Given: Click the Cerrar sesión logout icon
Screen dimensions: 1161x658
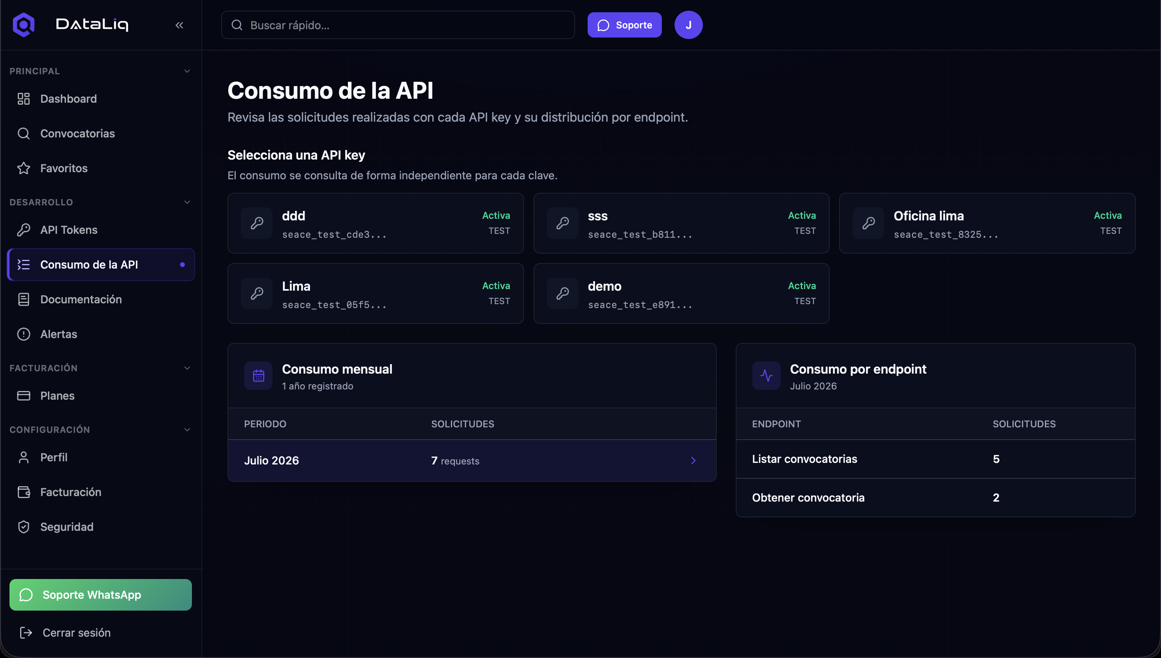Looking at the screenshot, I should point(26,632).
